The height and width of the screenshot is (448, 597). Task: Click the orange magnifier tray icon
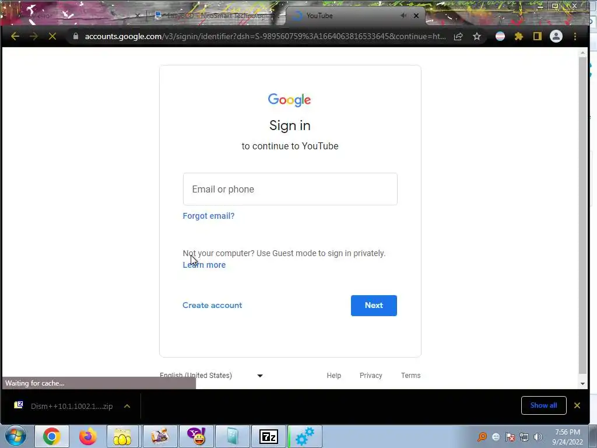click(482, 437)
